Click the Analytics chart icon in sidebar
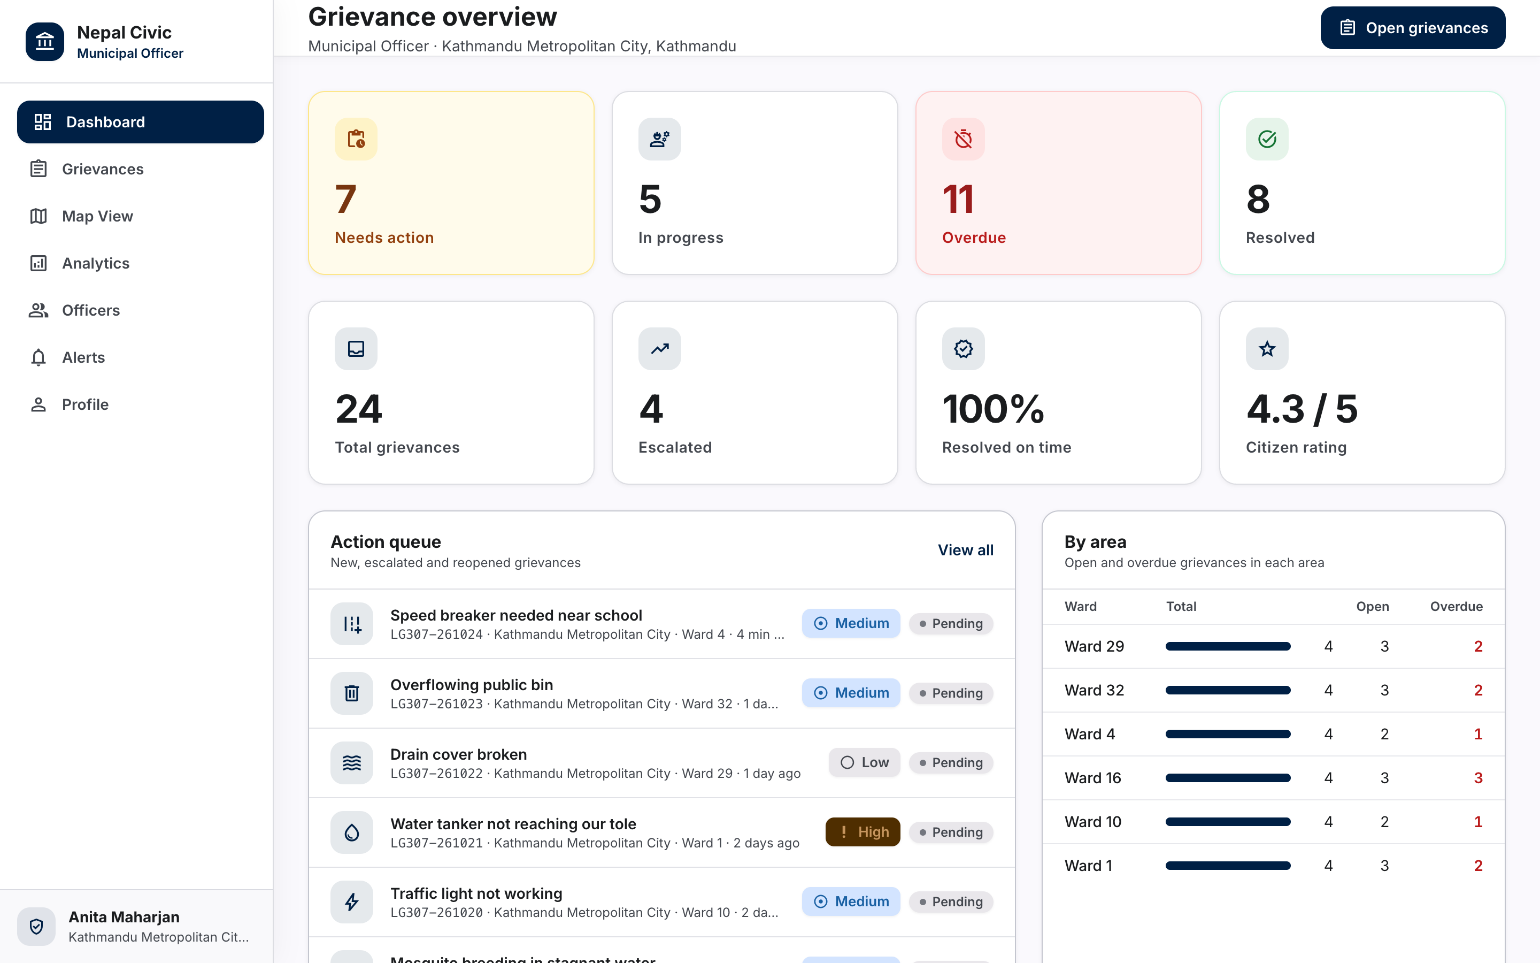1540x963 pixels. point(39,263)
